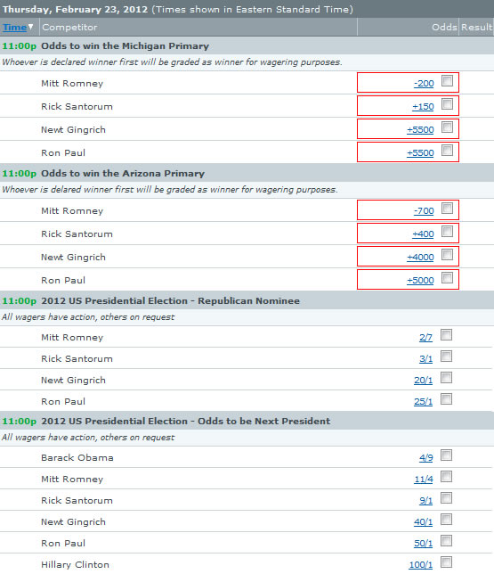The image size is (494, 574).
Task: Open Hillary Clinton's 100/1 odds
Action: pos(421,564)
